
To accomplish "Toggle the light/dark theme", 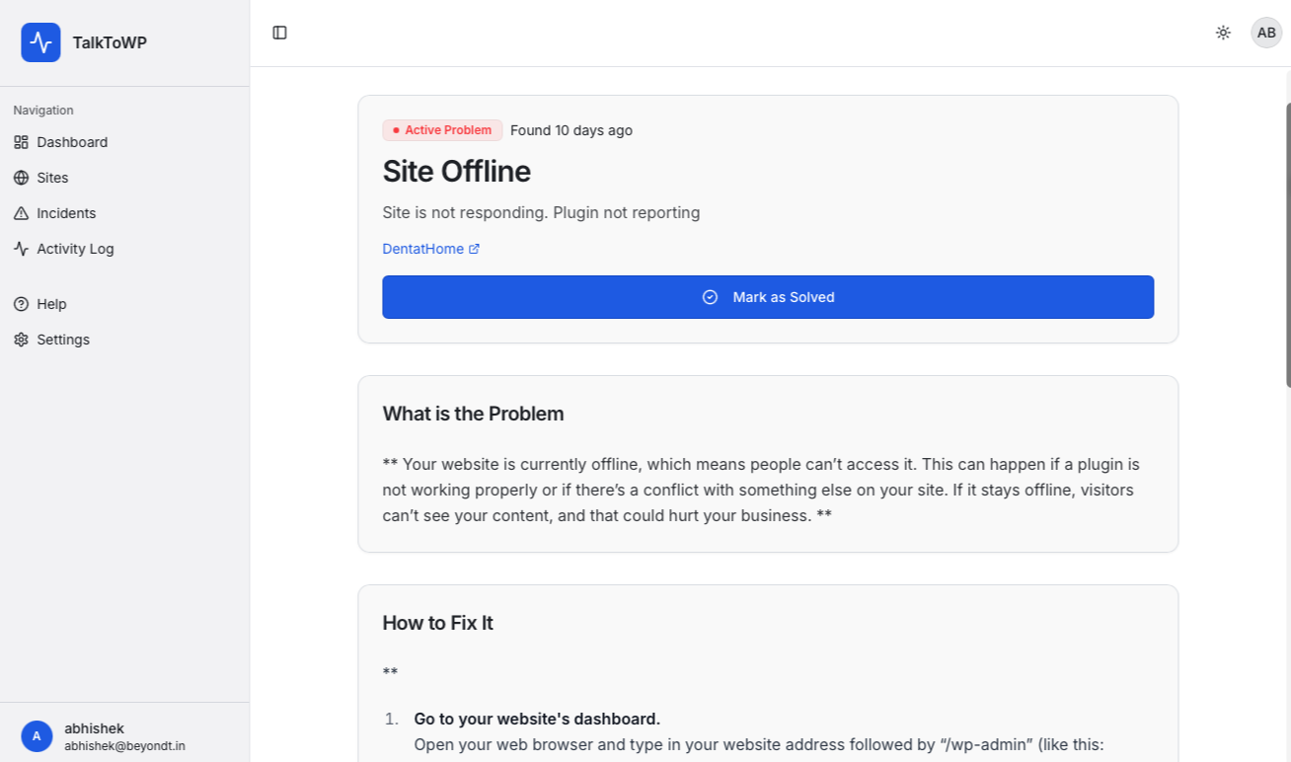I will pos(1223,33).
